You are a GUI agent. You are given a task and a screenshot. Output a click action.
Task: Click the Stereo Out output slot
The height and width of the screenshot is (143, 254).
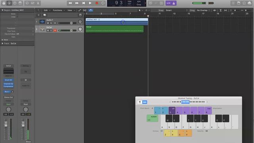coord(8,97)
